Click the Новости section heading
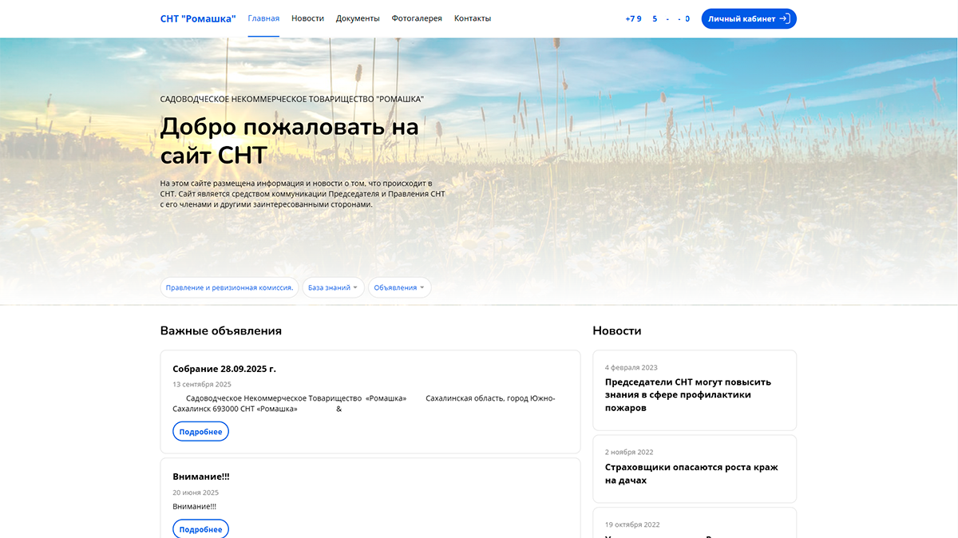 [x=617, y=330]
